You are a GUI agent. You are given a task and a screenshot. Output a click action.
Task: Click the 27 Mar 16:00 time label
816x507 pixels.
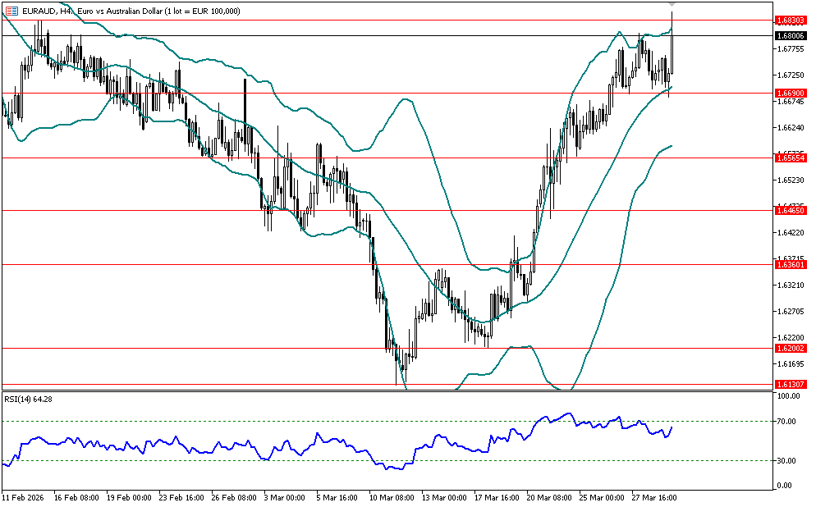[x=653, y=497]
